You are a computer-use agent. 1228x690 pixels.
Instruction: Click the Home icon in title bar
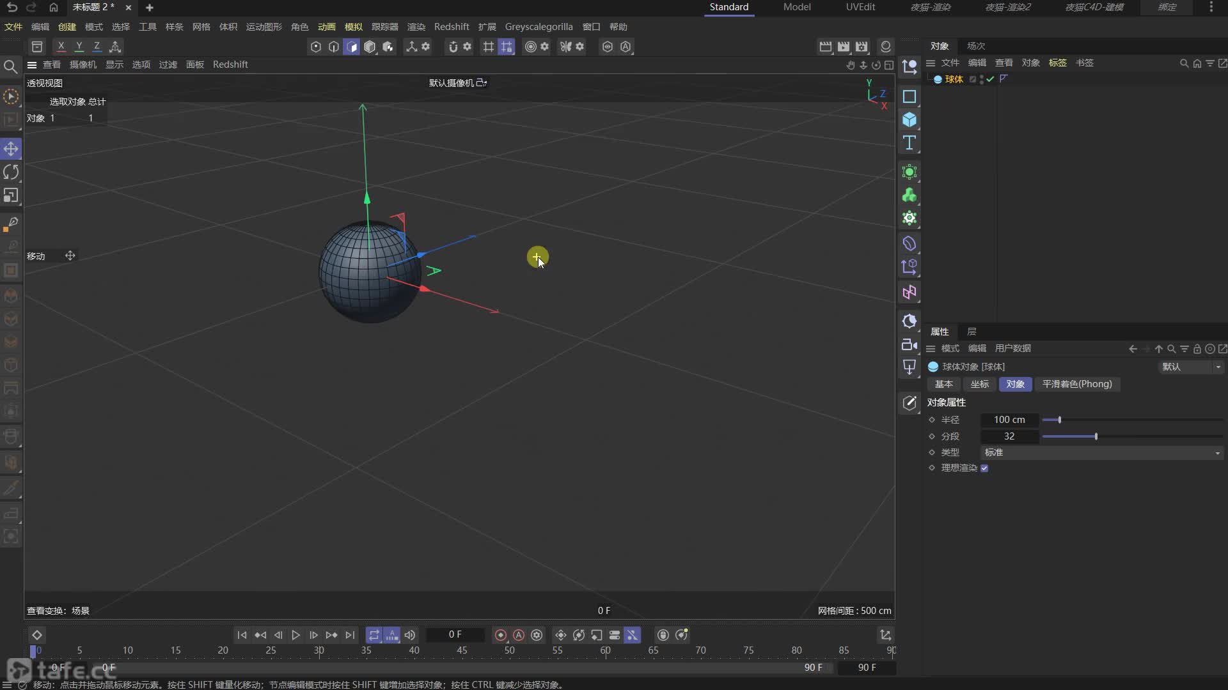click(54, 7)
